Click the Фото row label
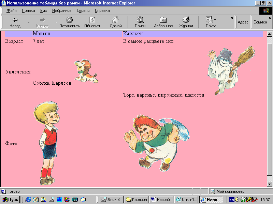Viewport: 273px width, 204px height. (11, 143)
